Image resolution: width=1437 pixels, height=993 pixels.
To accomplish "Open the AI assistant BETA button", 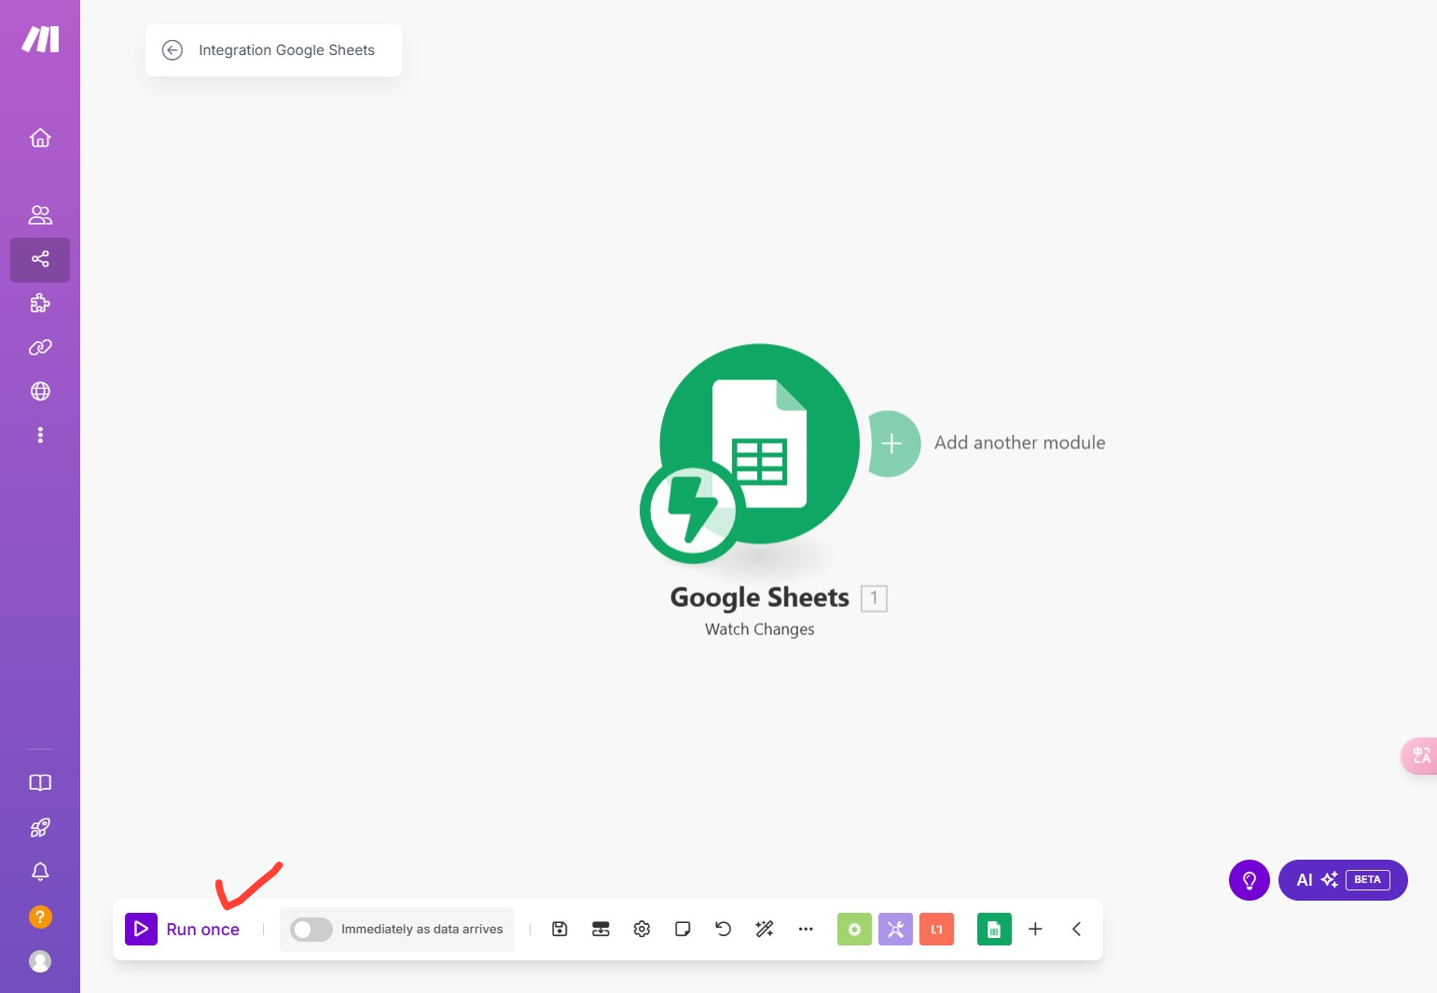I will coord(1343,880).
